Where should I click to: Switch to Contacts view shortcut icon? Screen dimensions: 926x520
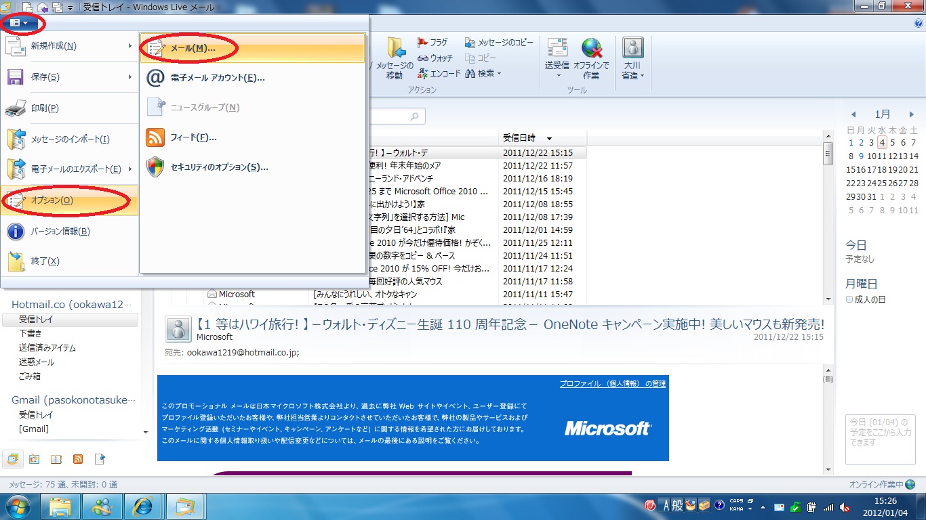[x=56, y=459]
